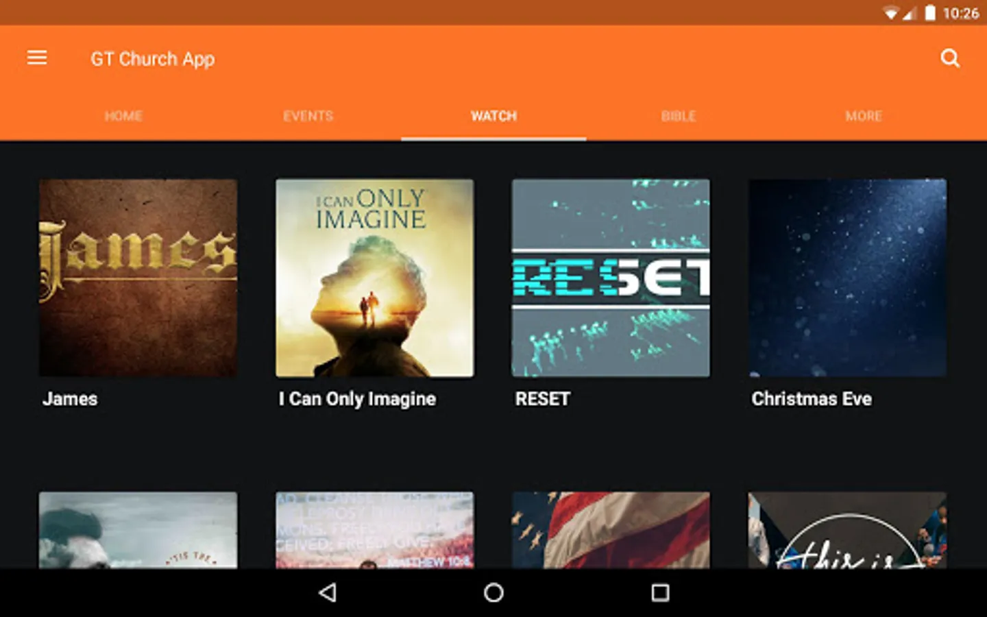This screenshot has width=987, height=617.
Task: Tap the 'GT Church App' title
Action: click(x=153, y=59)
